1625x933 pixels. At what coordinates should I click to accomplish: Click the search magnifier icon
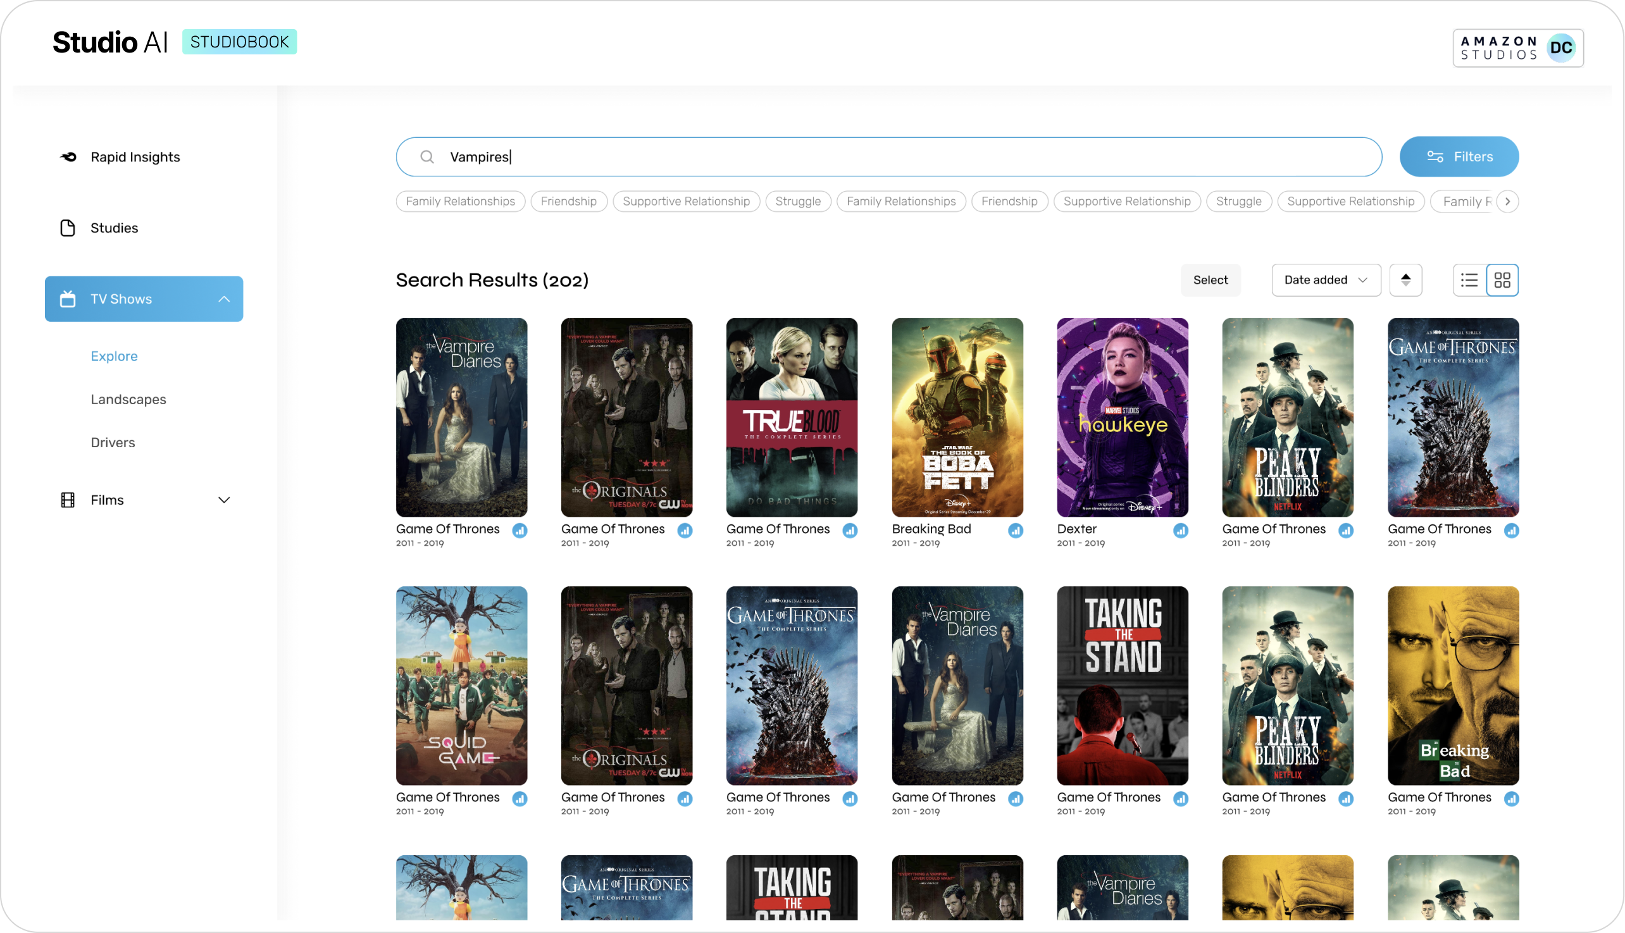point(427,157)
